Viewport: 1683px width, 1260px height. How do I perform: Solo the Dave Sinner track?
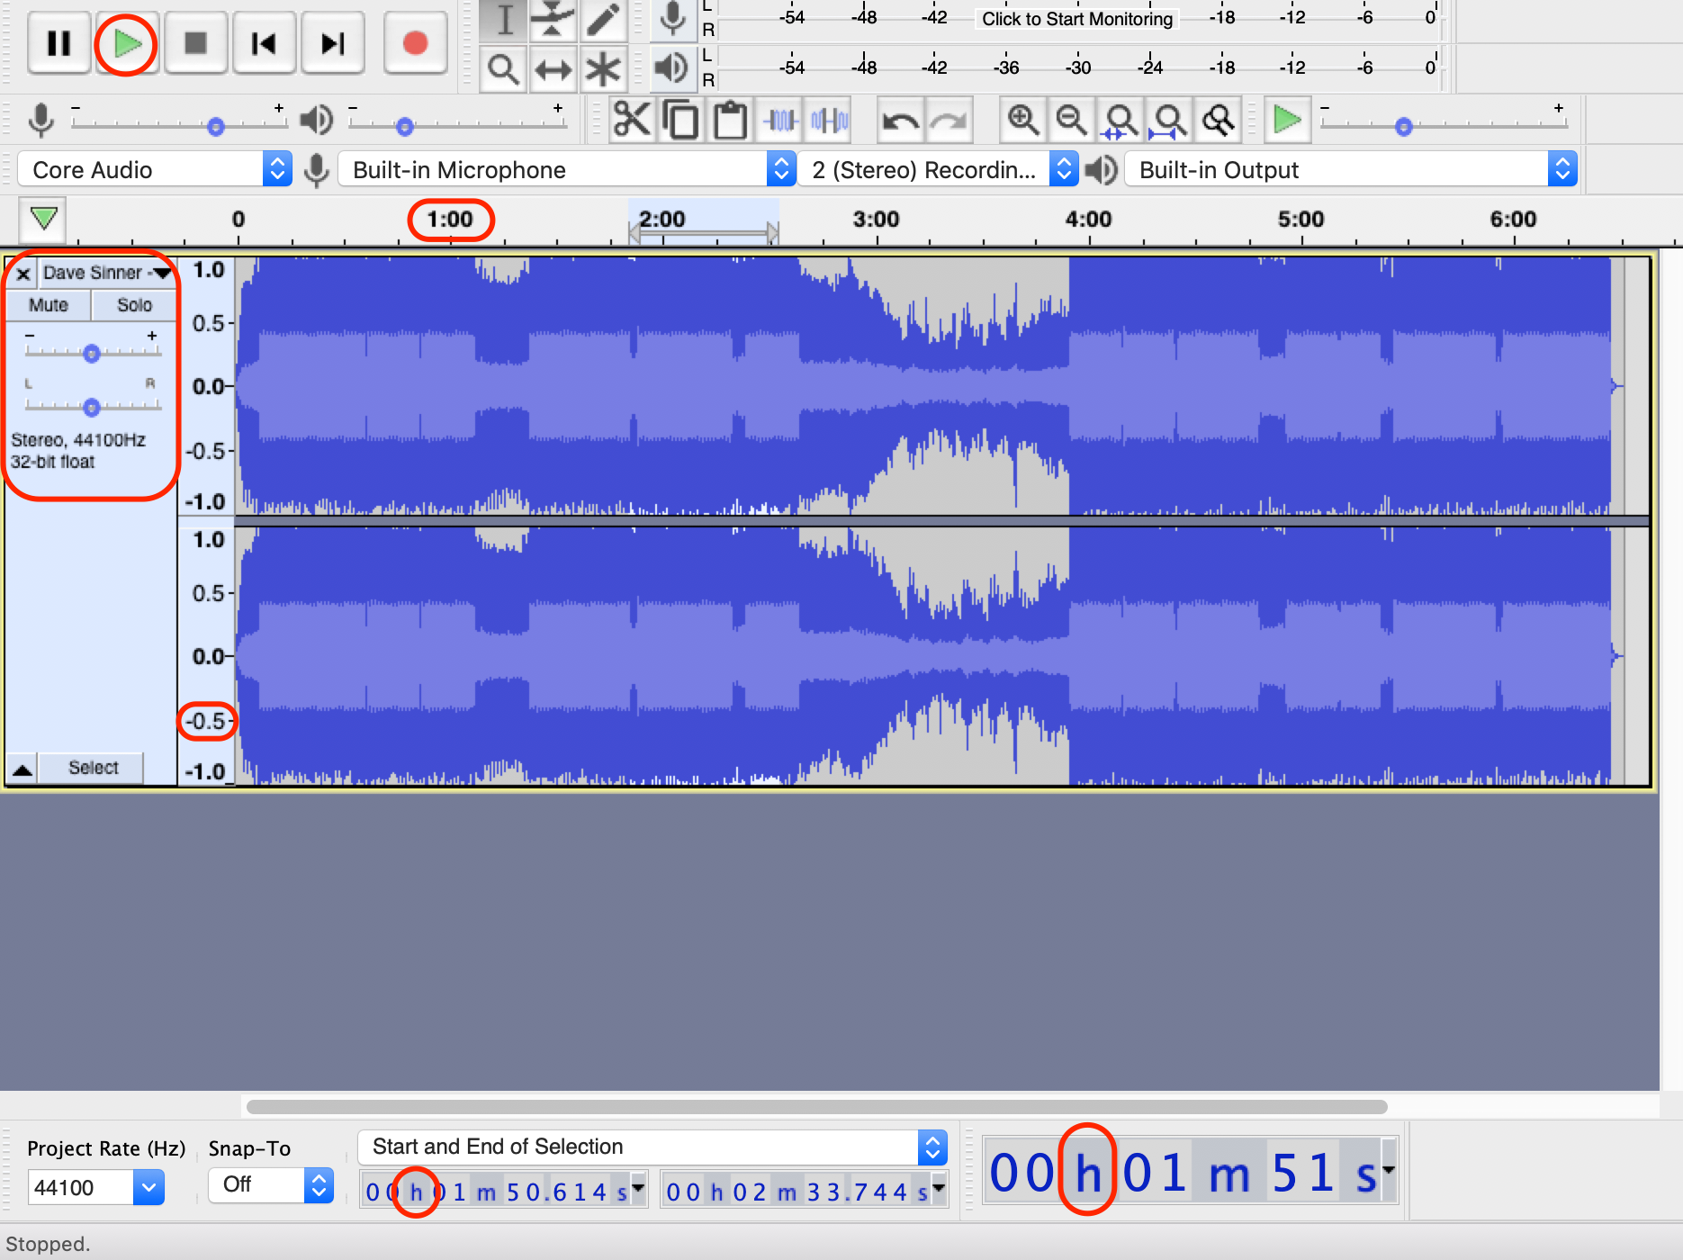coord(133,305)
